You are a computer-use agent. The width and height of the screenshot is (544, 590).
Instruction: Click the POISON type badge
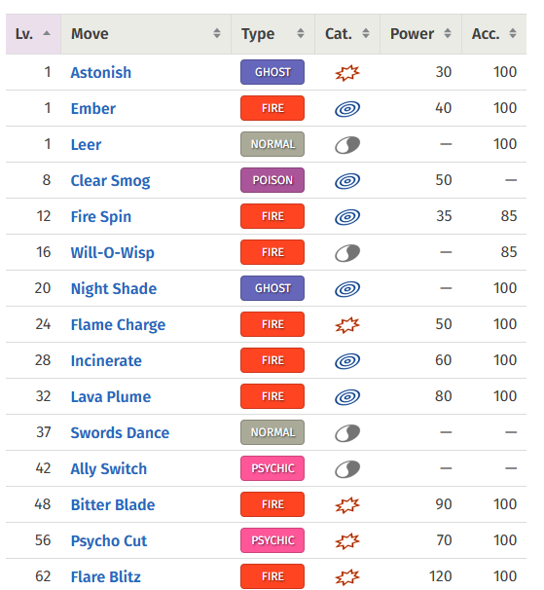pyautogui.click(x=272, y=180)
